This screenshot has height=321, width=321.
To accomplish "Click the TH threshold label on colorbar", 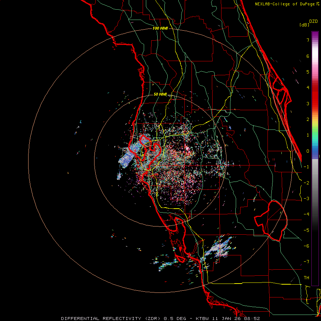I will tap(306, 278).
